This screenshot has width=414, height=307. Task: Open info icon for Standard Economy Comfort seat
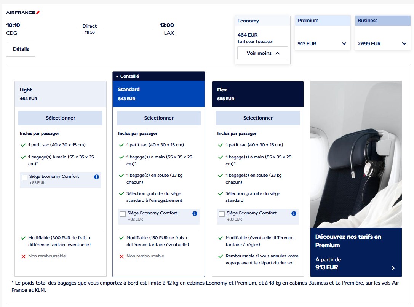click(195, 214)
